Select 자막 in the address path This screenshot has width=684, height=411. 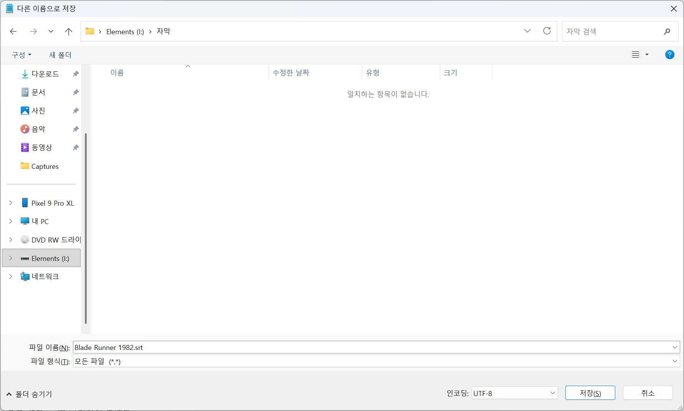click(x=164, y=31)
